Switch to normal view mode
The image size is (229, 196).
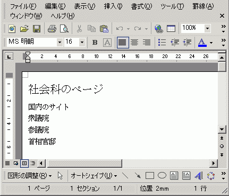click(x=7, y=163)
